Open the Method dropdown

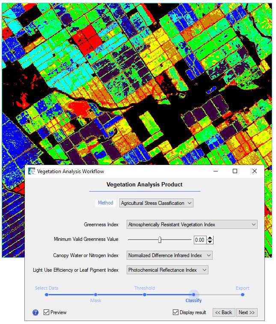pos(156,203)
